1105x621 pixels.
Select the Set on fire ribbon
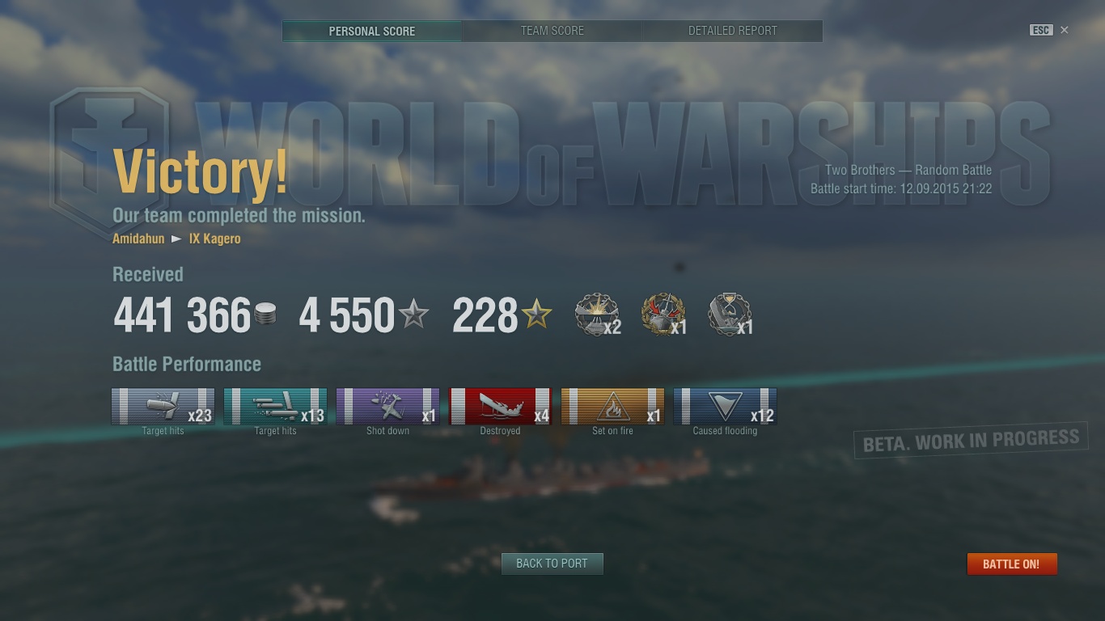pyautogui.click(x=612, y=406)
